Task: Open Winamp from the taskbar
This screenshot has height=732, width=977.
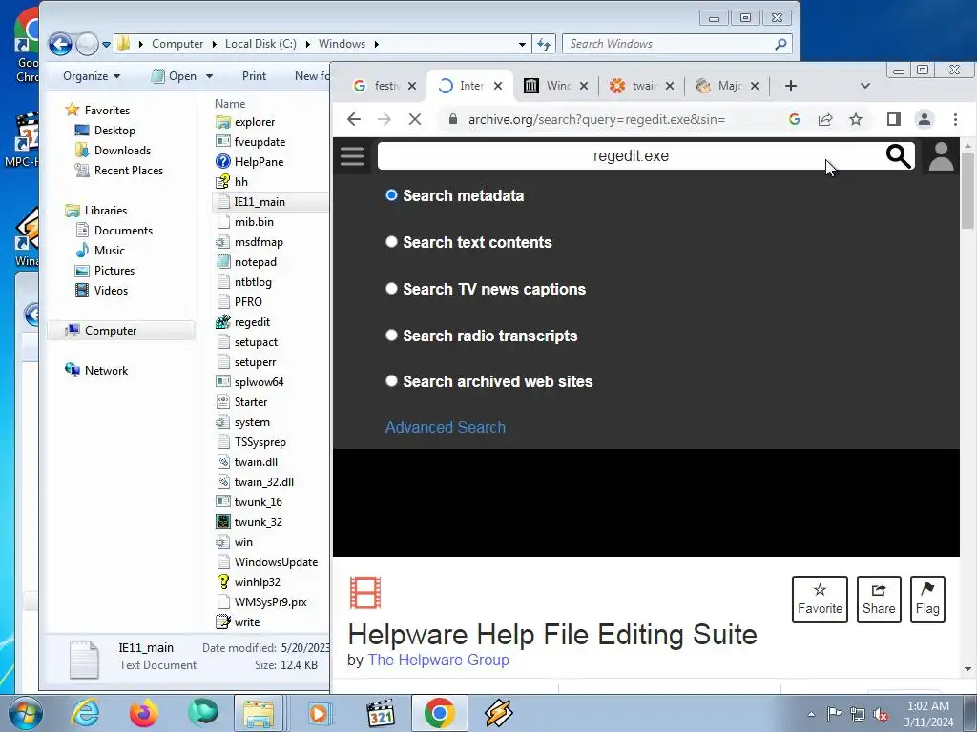Action: [x=498, y=713]
